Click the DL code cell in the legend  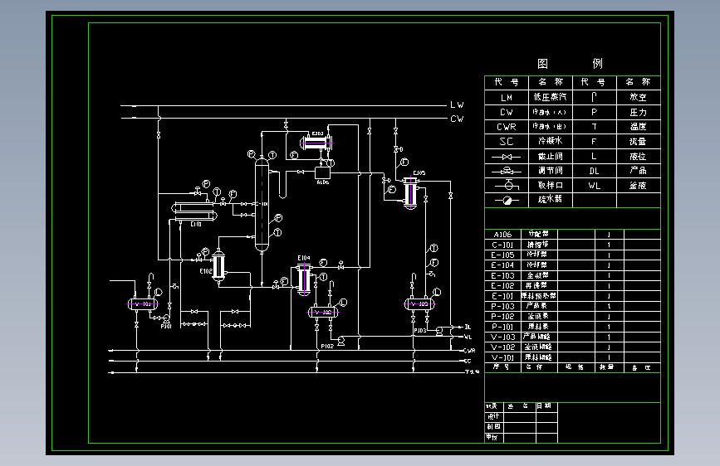pos(594,171)
